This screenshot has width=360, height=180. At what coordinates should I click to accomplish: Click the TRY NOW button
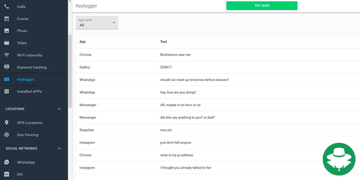(262, 5)
